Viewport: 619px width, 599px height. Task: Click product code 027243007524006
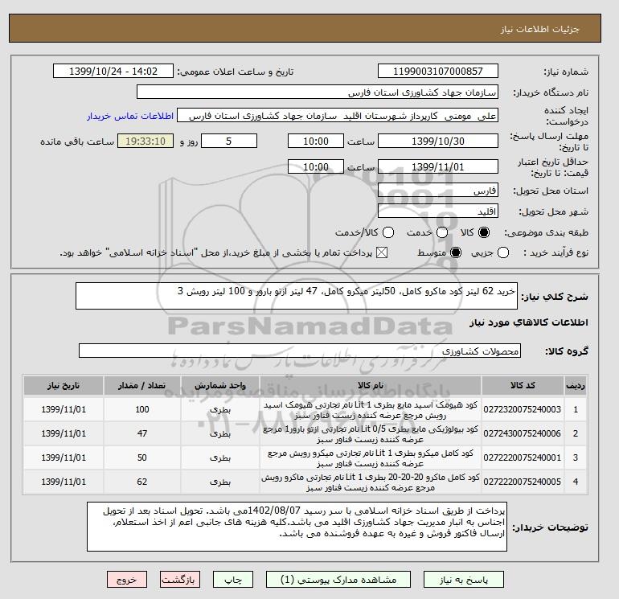(522, 433)
